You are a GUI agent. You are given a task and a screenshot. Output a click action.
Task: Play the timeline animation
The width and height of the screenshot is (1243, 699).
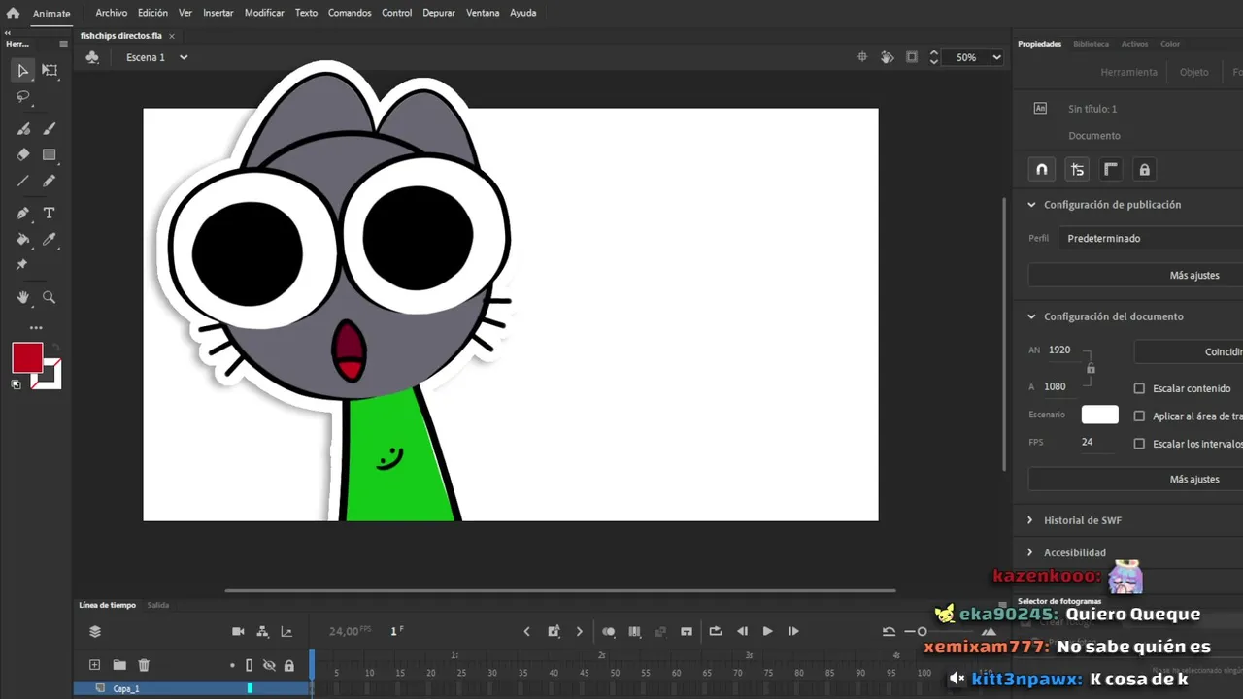(x=767, y=631)
